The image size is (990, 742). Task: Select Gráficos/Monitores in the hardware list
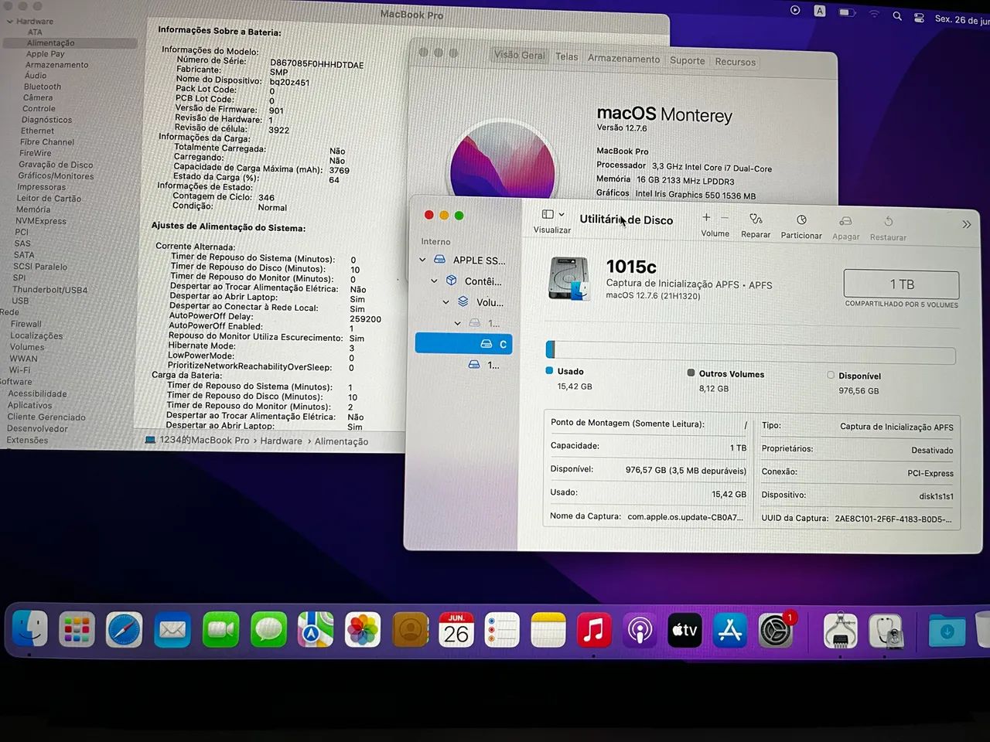pyautogui.click(x=56, y=175)
